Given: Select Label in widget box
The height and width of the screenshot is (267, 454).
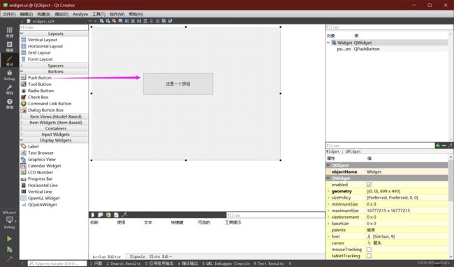Looking at the screenshot, I should pyautogui.click(x=33, y=146).
